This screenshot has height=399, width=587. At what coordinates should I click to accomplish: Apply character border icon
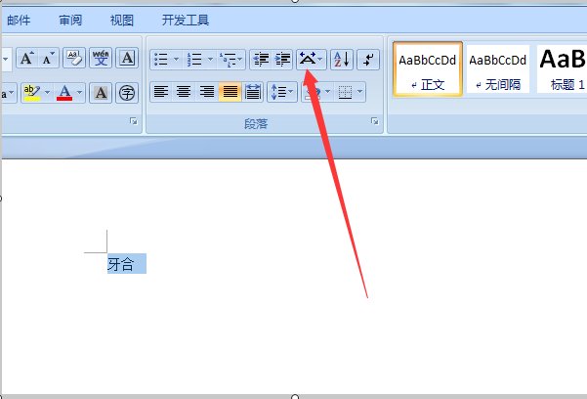127,58
